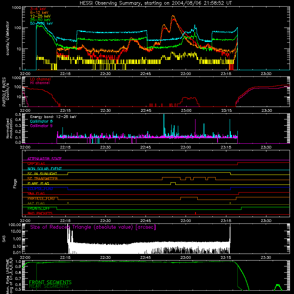Viewport: 294px width, 294px height.
Task: Click the SC_IN_SUNLIGHT flag label
Action: coord(42,173)
